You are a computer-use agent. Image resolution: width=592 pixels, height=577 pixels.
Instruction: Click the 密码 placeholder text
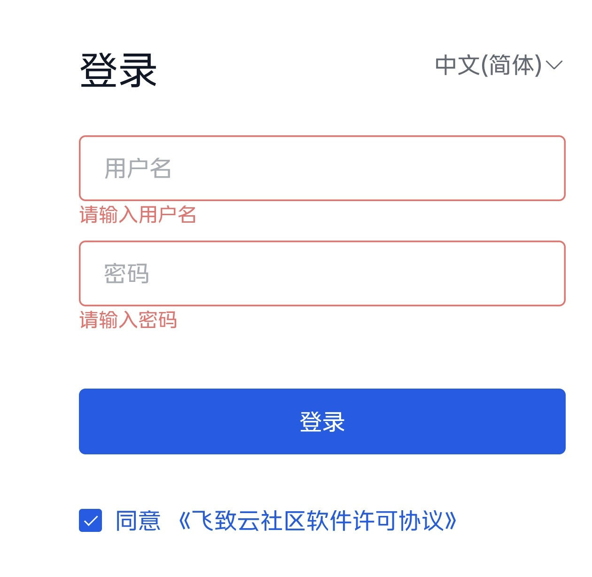[126, 273]
